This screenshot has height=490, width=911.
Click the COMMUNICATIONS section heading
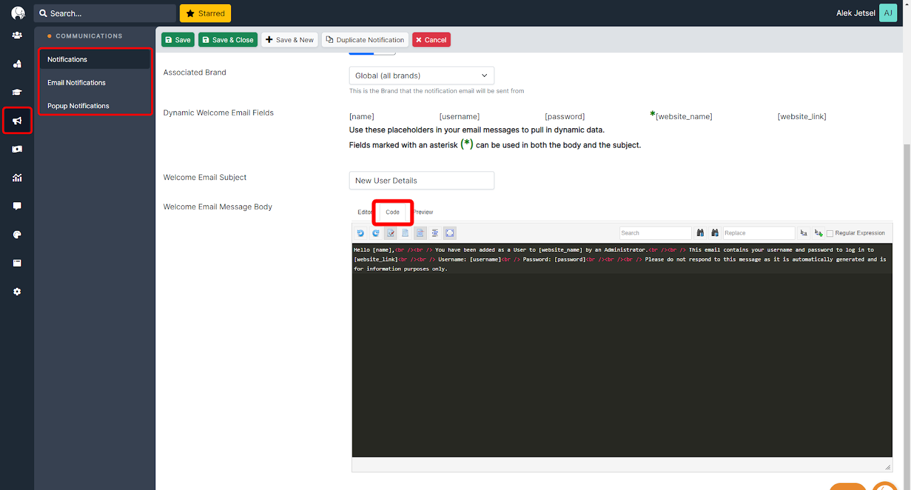pyautogui.click(x=89, y=36)
